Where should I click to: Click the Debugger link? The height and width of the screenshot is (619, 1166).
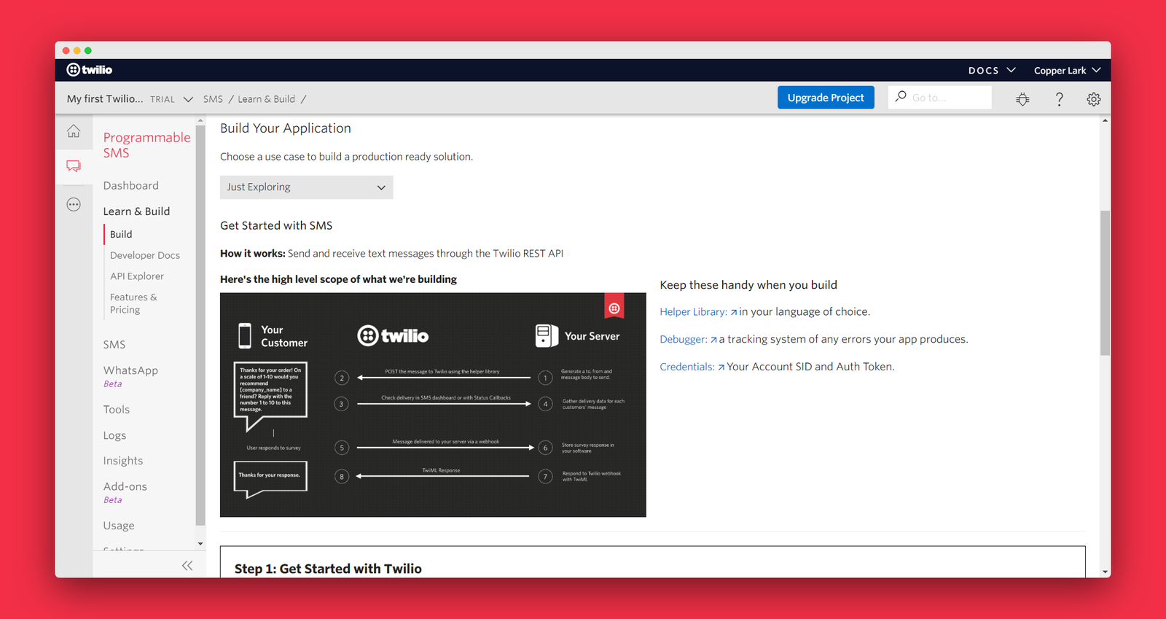pyautogui.click(x=684, y=340)
